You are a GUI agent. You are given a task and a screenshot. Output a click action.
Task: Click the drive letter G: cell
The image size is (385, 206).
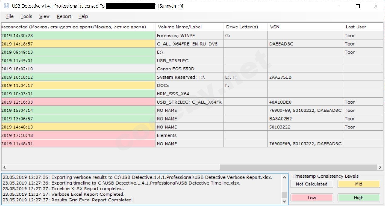pos(245,35)
